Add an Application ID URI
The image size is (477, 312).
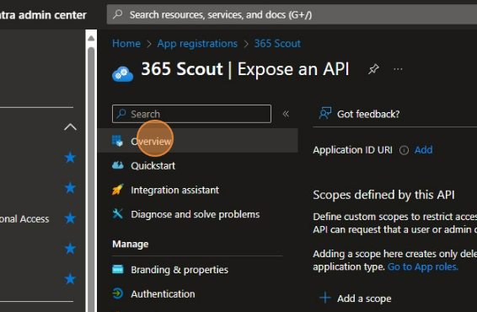423,150
